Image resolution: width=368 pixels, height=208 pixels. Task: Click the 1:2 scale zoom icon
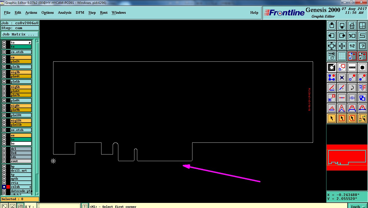pos(352,46)
